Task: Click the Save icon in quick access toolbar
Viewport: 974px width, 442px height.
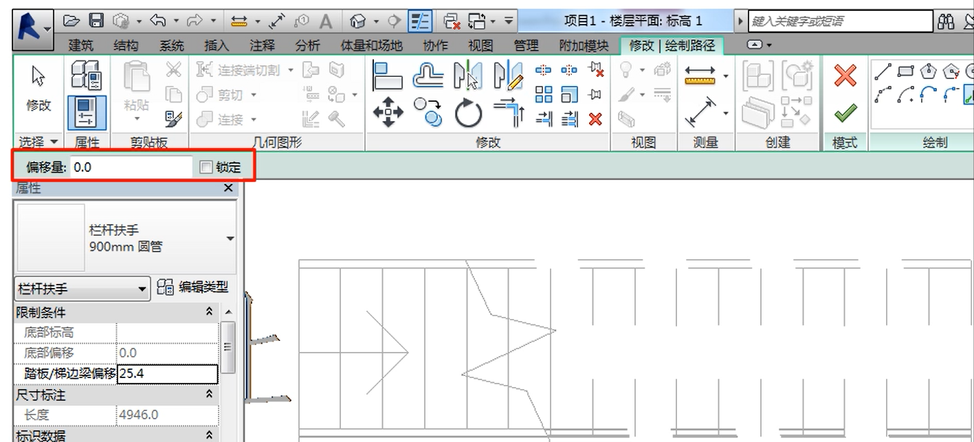Action: coord(98,21)
